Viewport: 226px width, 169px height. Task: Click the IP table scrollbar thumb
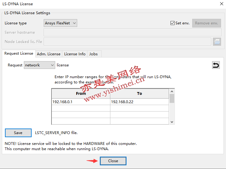click(x=172, y=99)
